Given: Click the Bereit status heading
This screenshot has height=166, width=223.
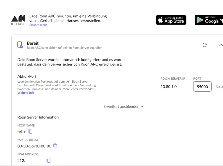Looking at the screenshot, I should (33, 43).
